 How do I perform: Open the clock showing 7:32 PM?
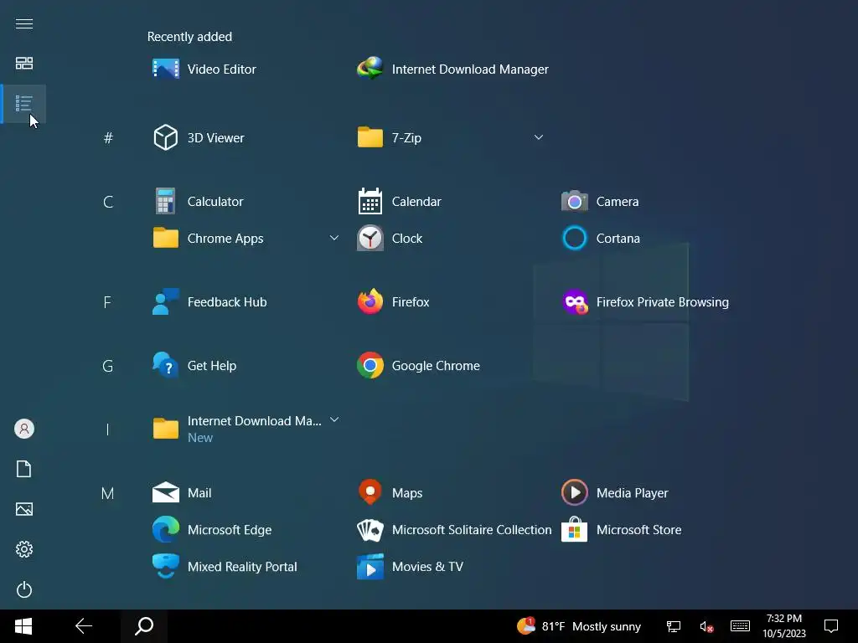pyautogui.click(x=784, y=626)
